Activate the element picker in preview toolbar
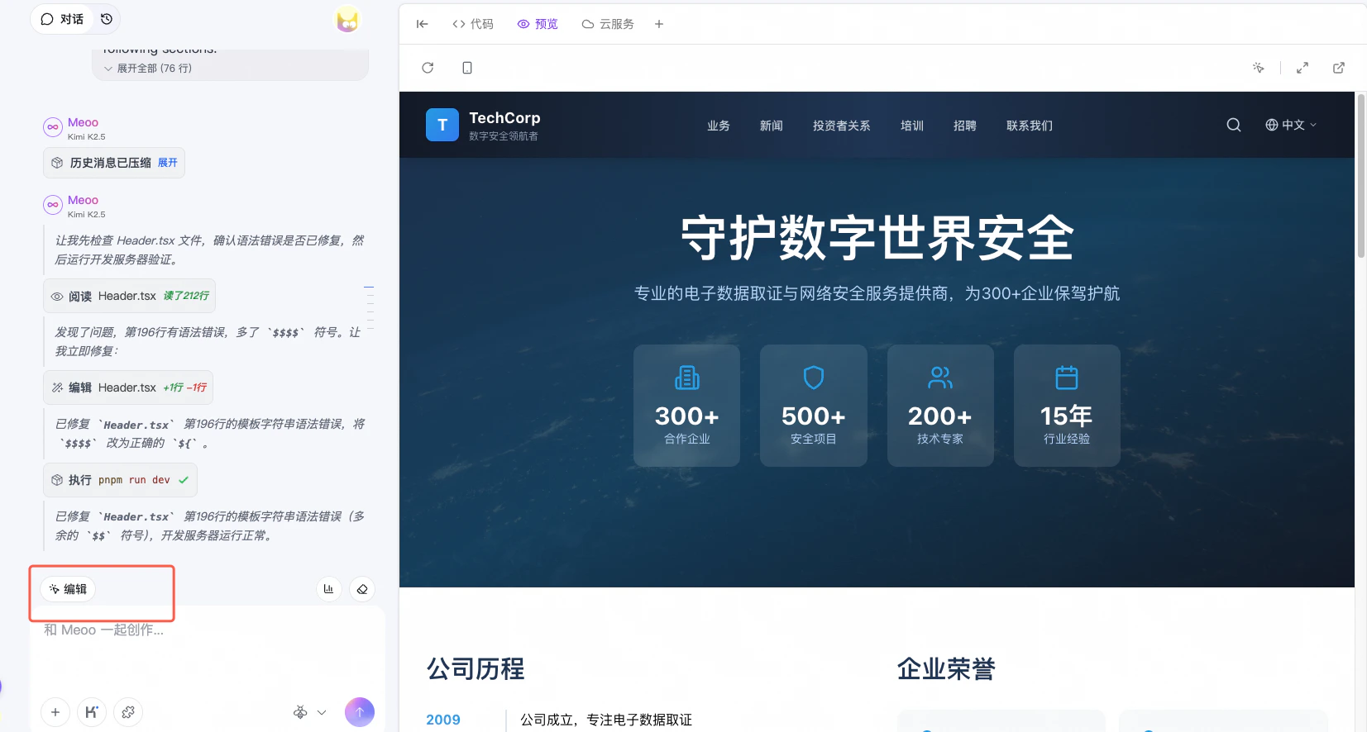 (1259, 68)
